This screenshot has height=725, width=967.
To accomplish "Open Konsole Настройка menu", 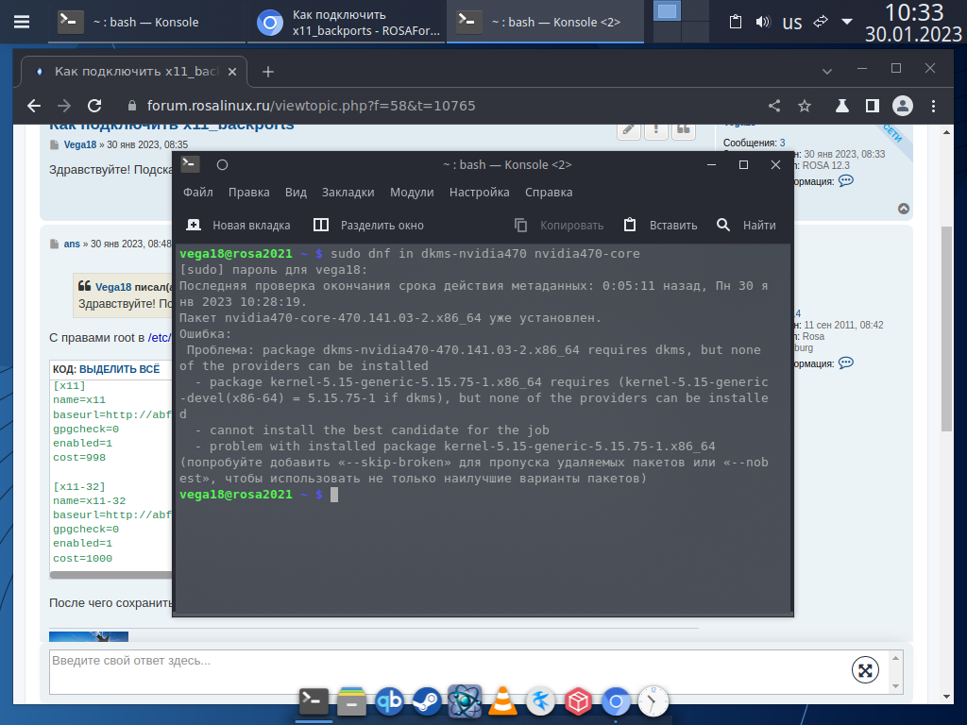I will pos(479,193).
